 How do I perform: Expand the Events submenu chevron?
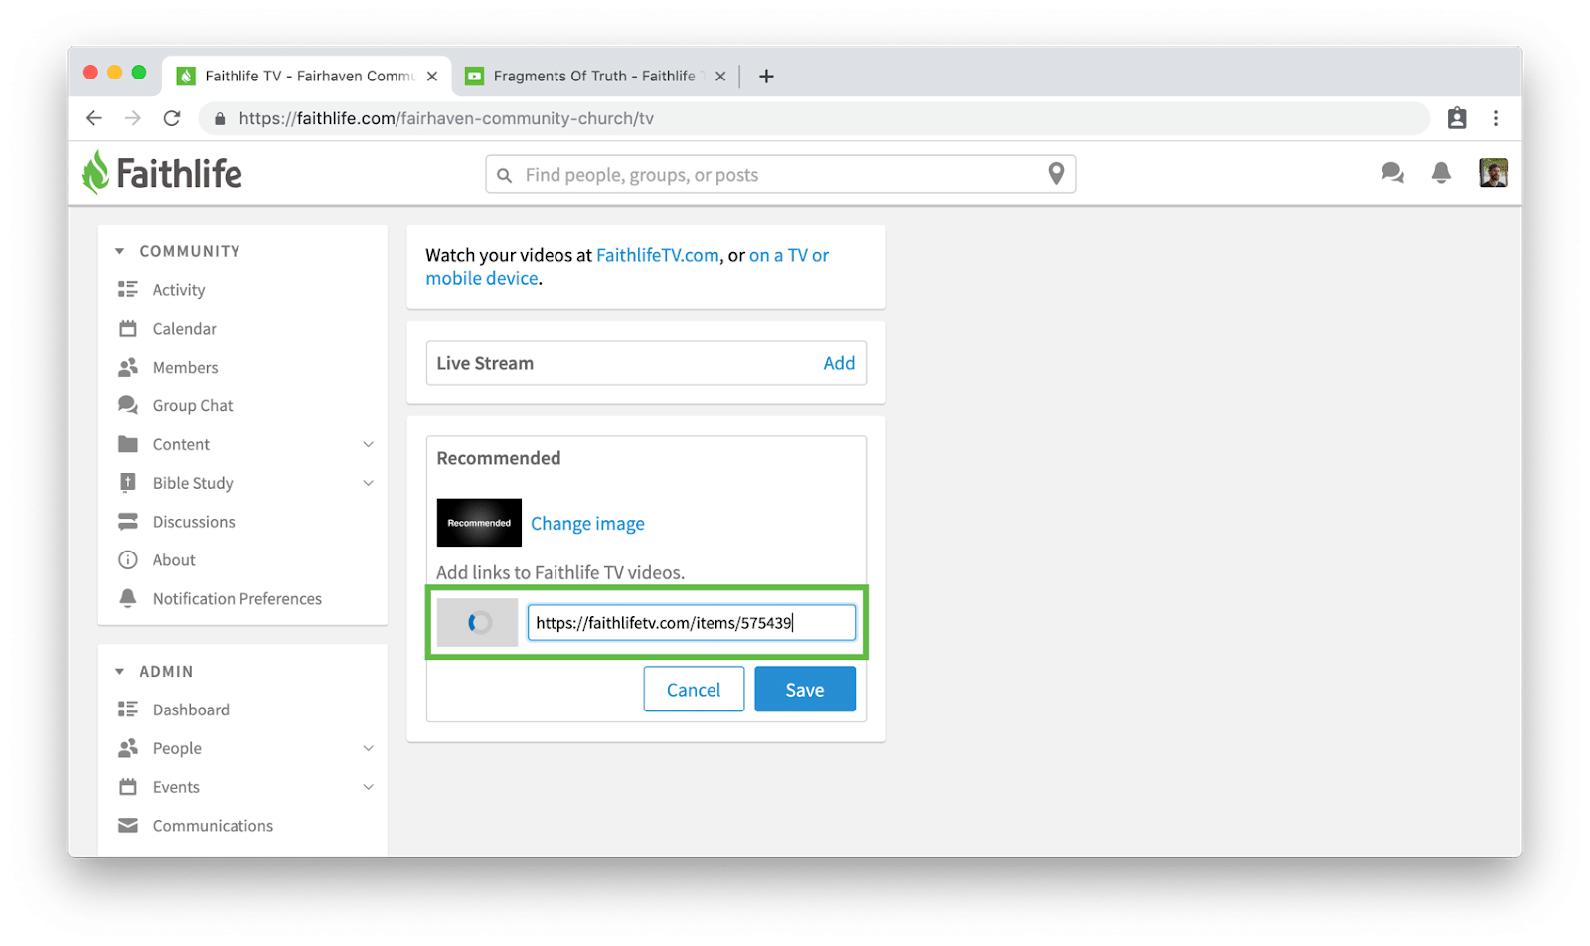click(368, 787)
